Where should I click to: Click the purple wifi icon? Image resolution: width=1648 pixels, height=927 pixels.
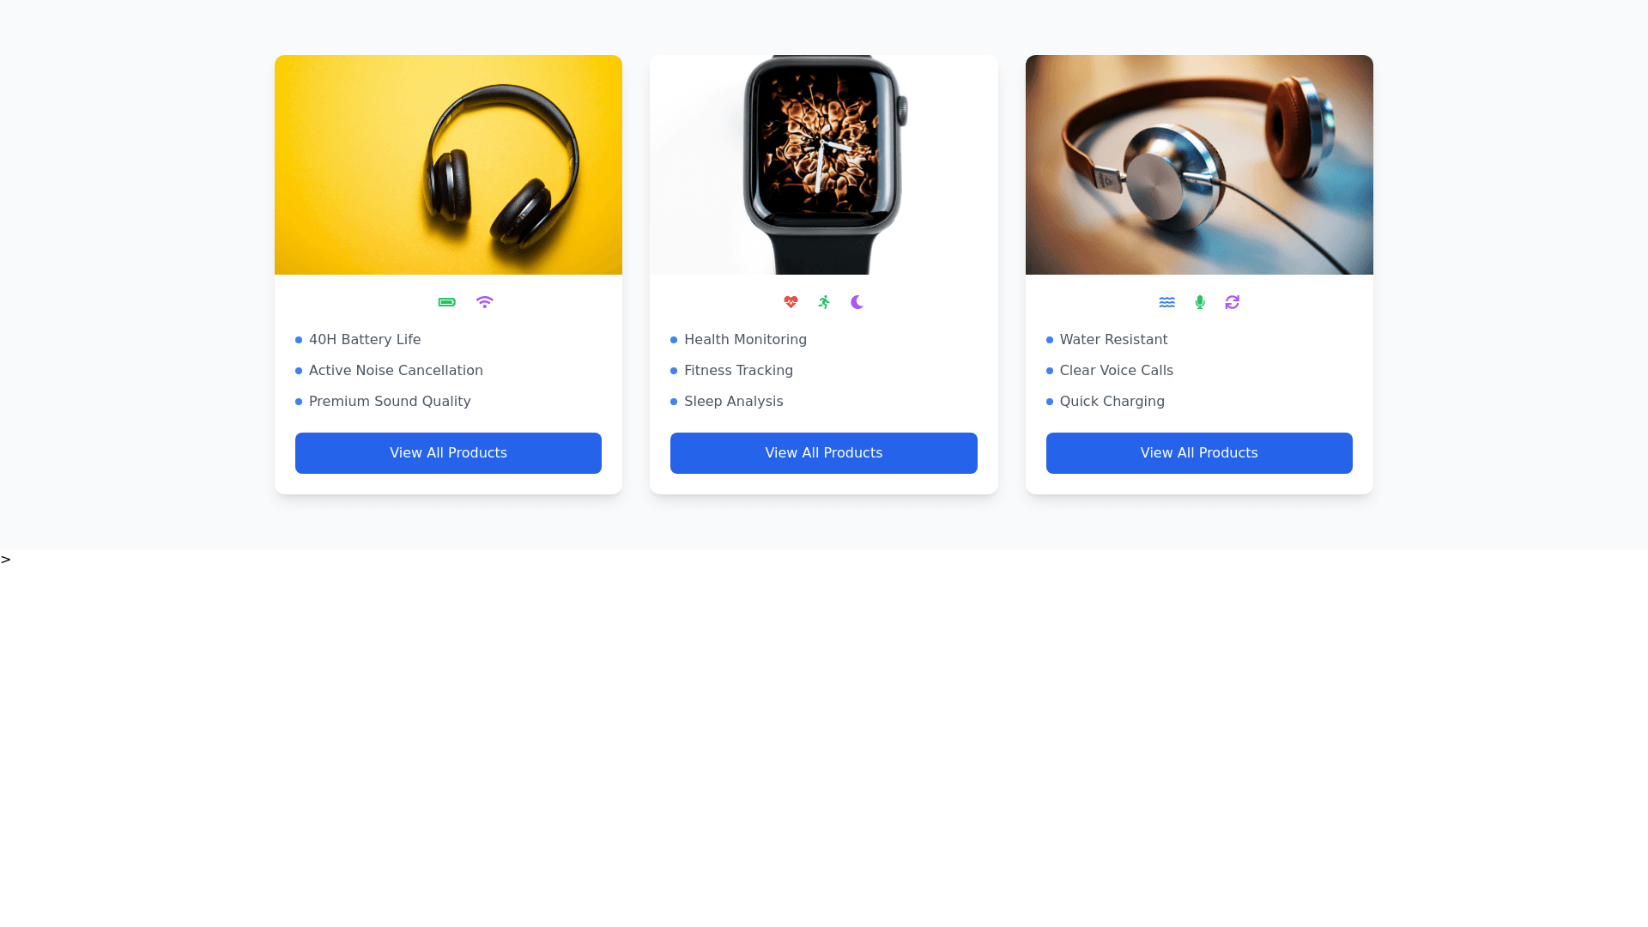click(484, 302)
